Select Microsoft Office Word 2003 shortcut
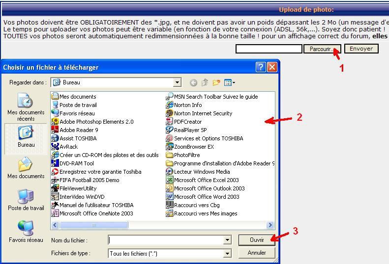Image resolution: width=389 pixels, height=264 pixels. click(203, 197)
